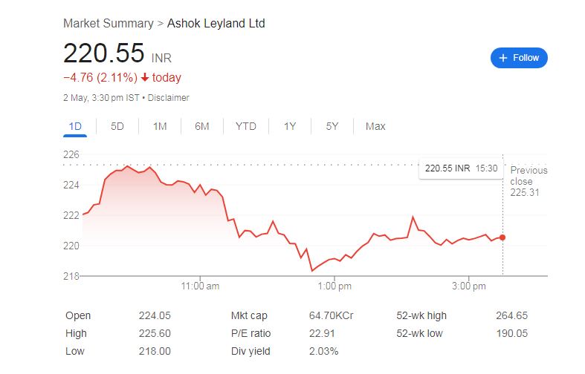Show the Max time range

[375, 126]
